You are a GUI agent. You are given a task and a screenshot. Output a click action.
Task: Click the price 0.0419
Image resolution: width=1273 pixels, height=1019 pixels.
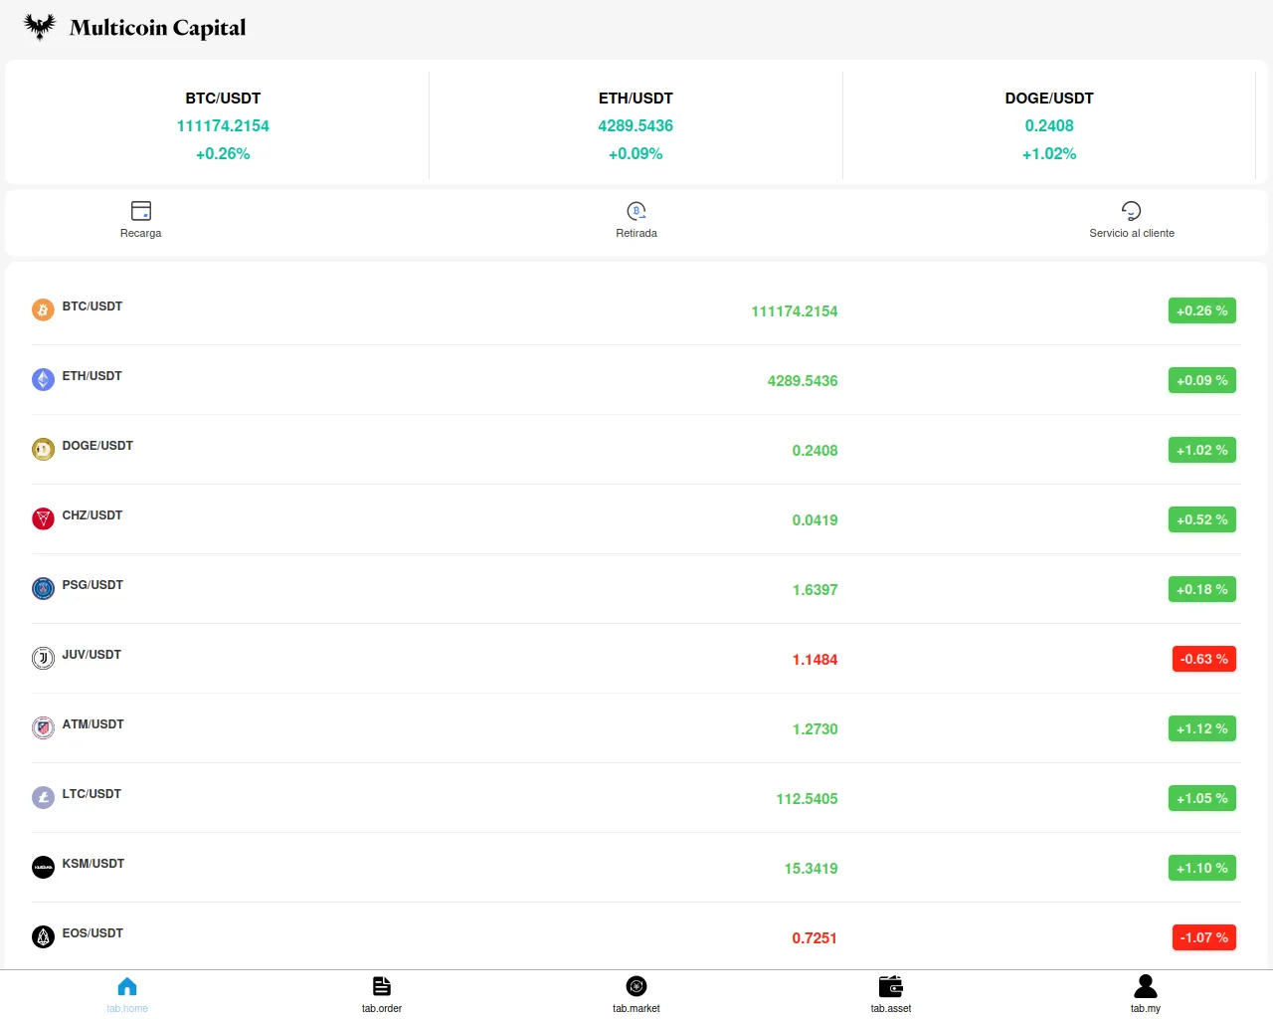(815, 520)
